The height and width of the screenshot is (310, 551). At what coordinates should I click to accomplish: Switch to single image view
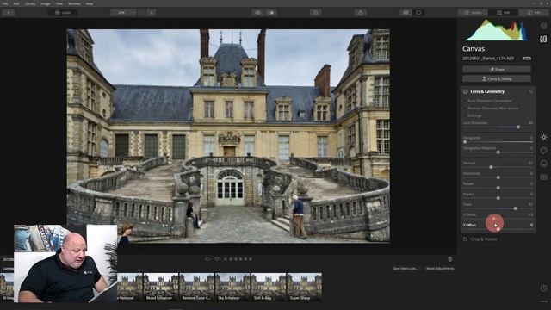pos(418,13)
